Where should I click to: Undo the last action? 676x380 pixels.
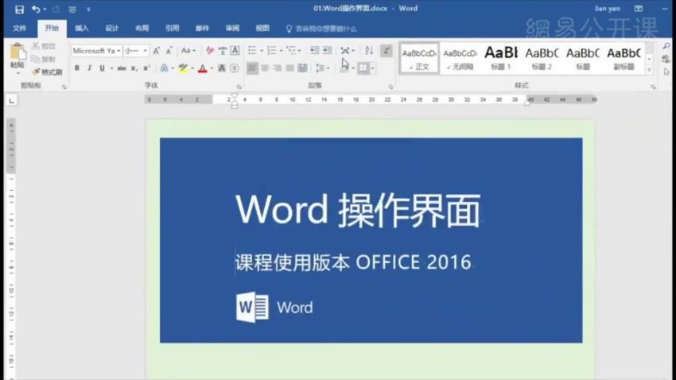[x=36, y=9]
